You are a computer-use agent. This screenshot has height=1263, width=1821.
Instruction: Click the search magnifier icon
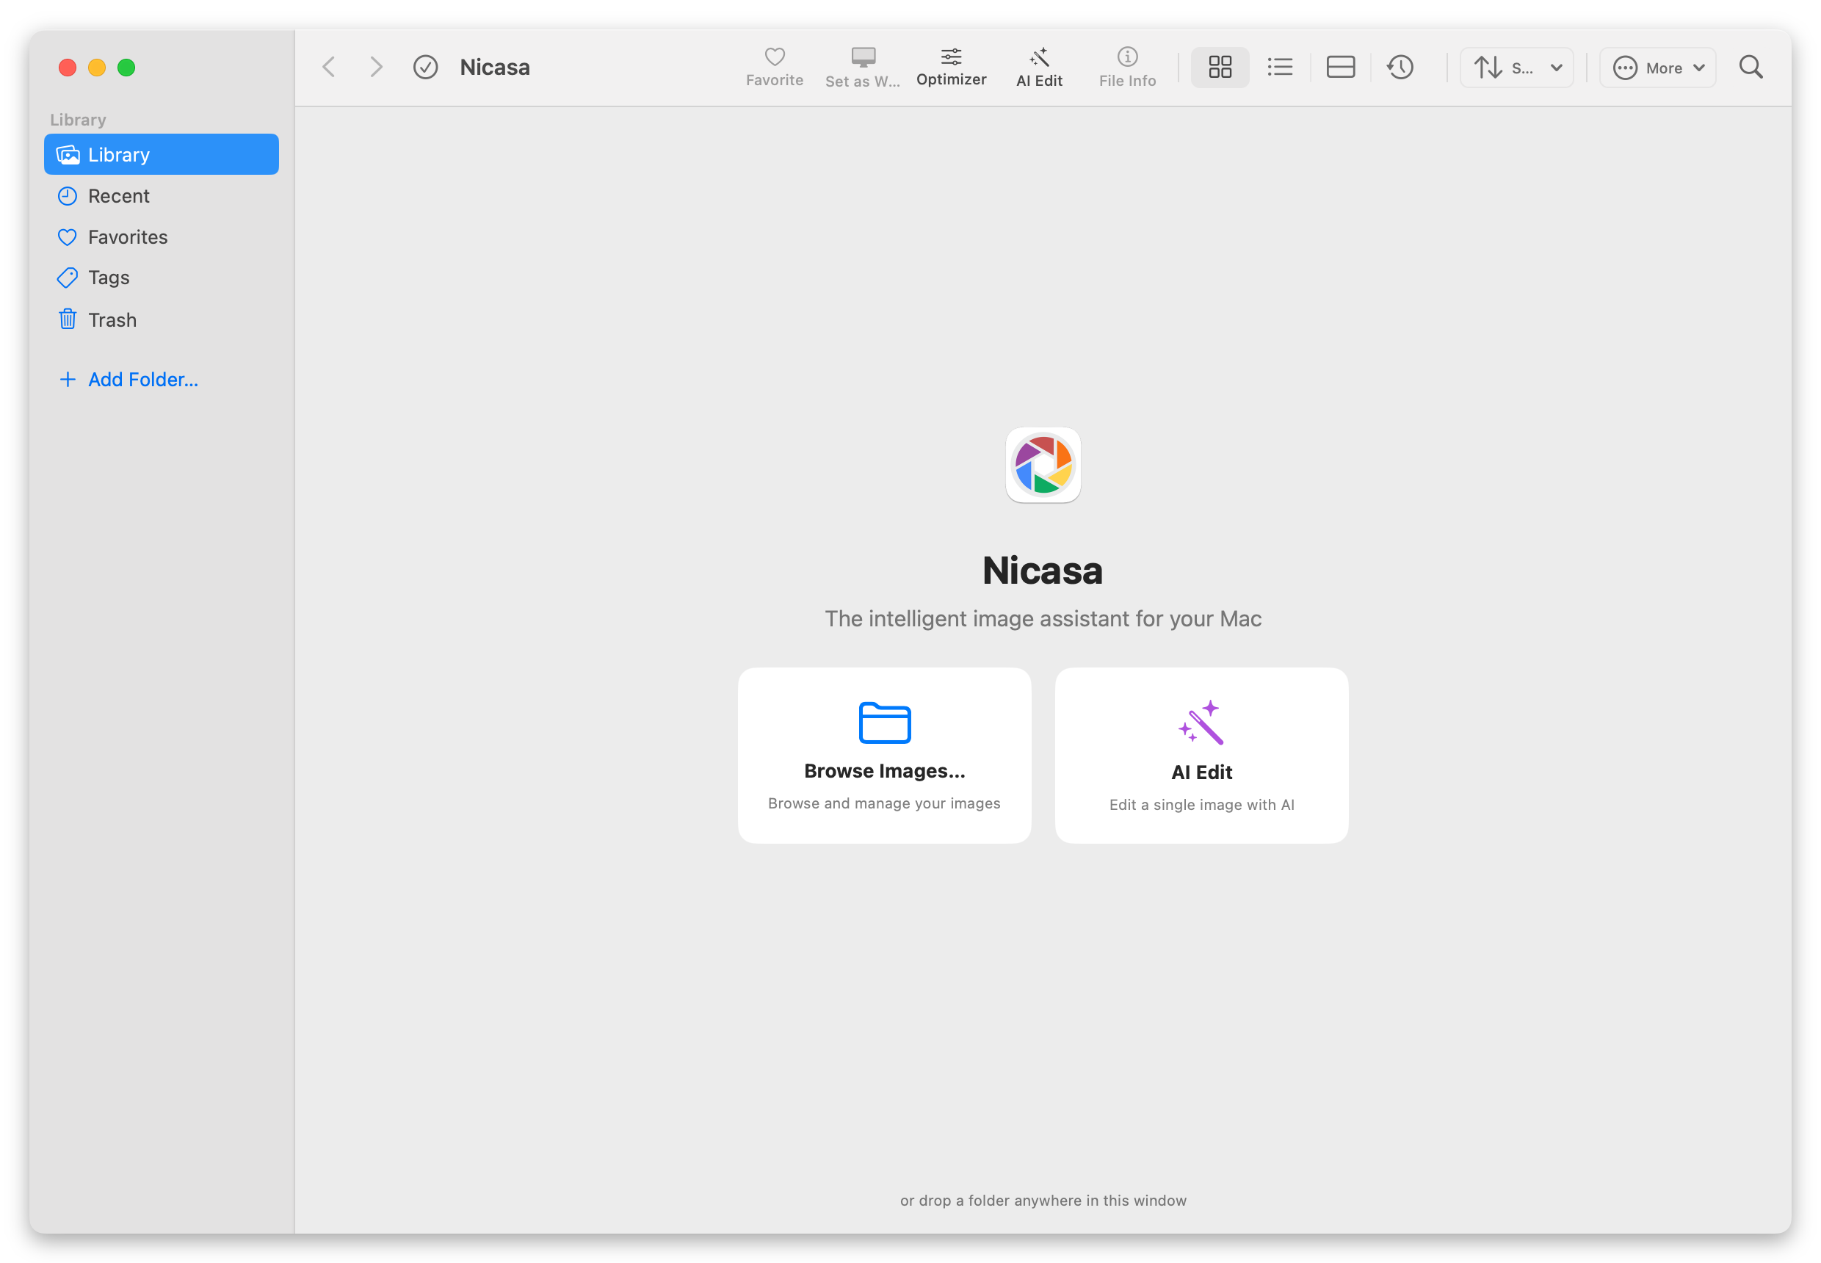click(1750, 68)
